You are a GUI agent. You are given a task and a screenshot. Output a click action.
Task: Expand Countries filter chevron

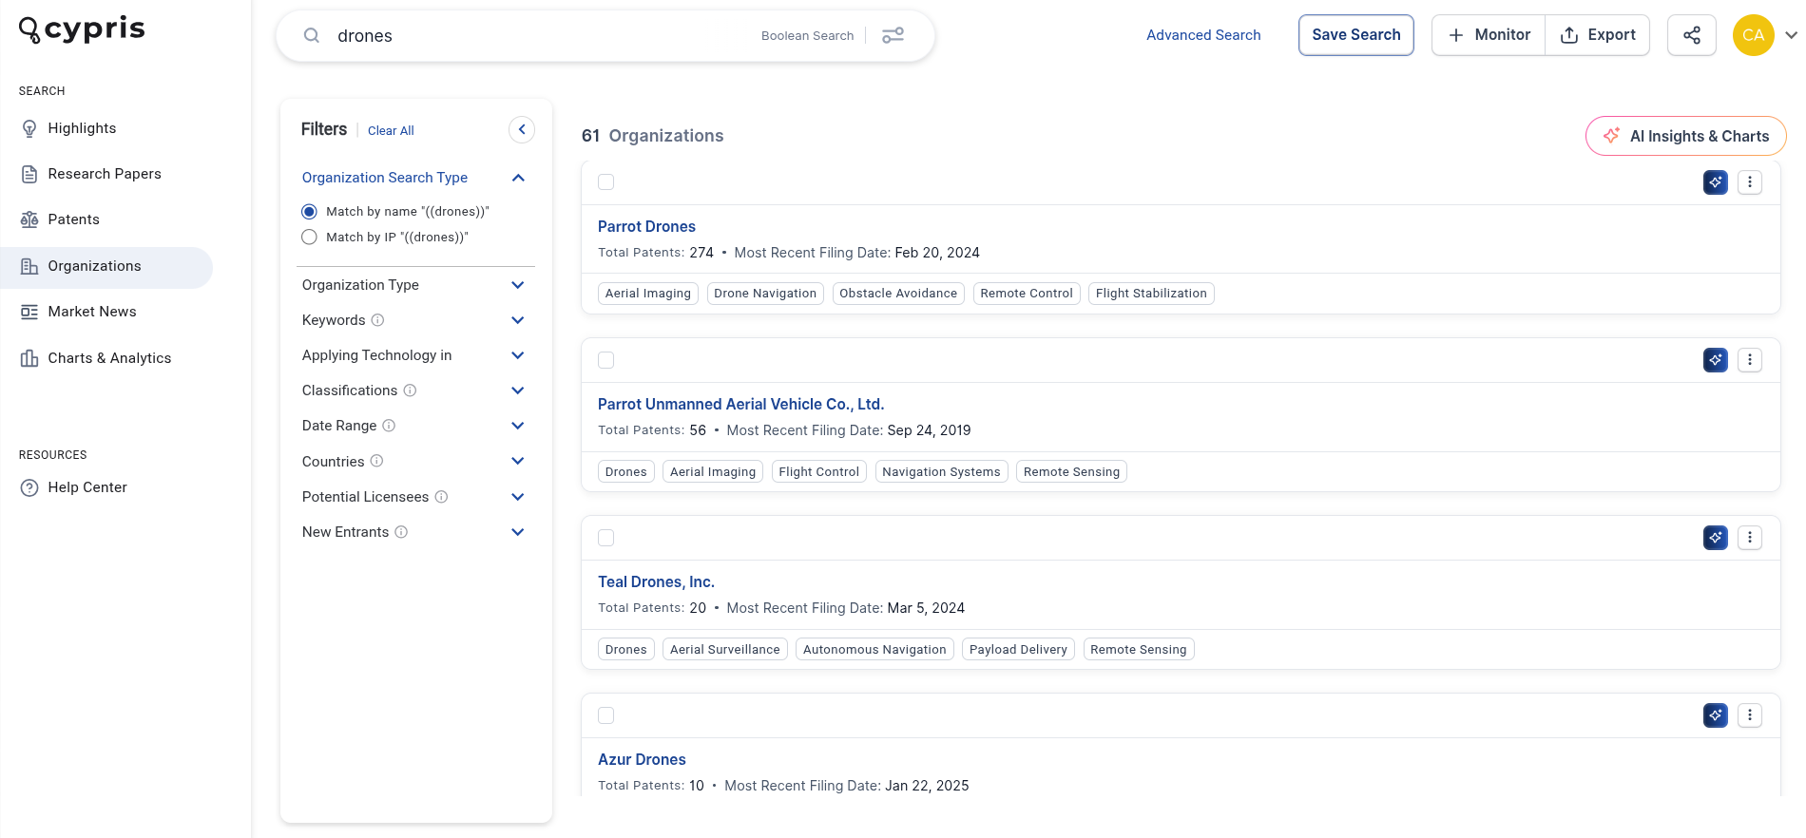click(518, 461)
